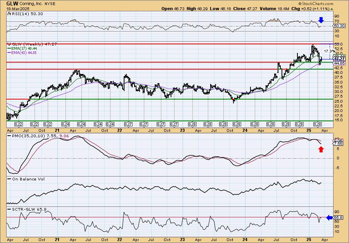Click the 50 level on SCTR axis

(337, 221)
